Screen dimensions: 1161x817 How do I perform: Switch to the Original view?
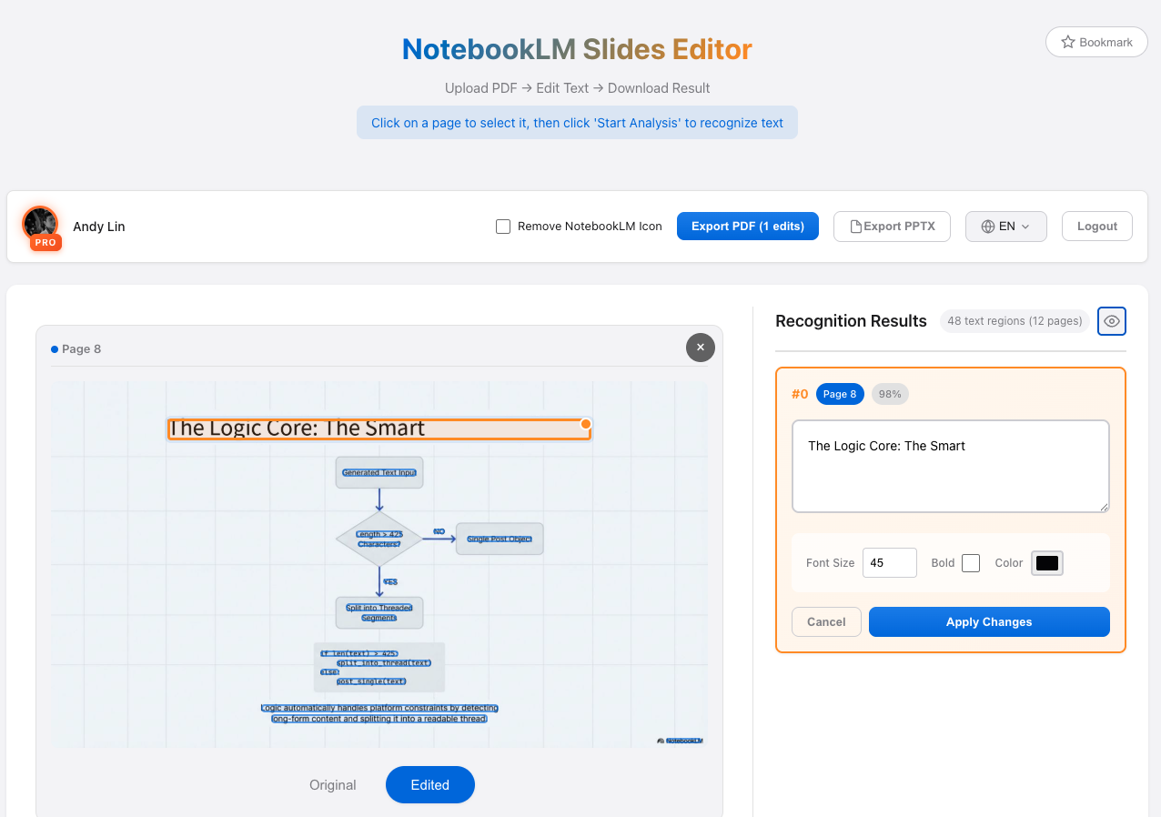pos(332,784)
